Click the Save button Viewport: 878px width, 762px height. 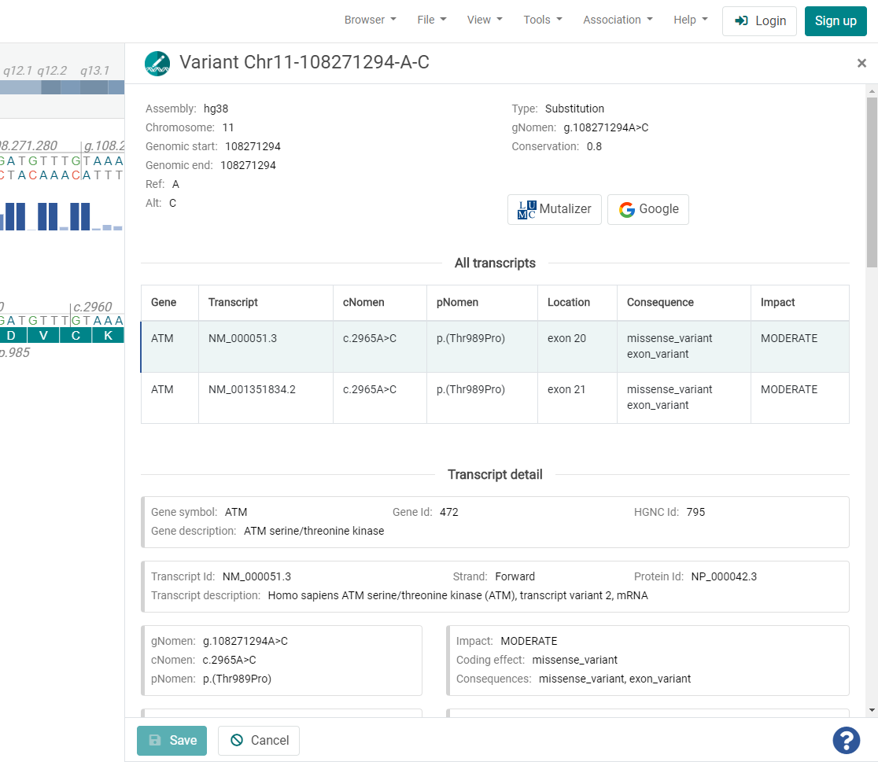pyautogui.click(x=172, y=740)
